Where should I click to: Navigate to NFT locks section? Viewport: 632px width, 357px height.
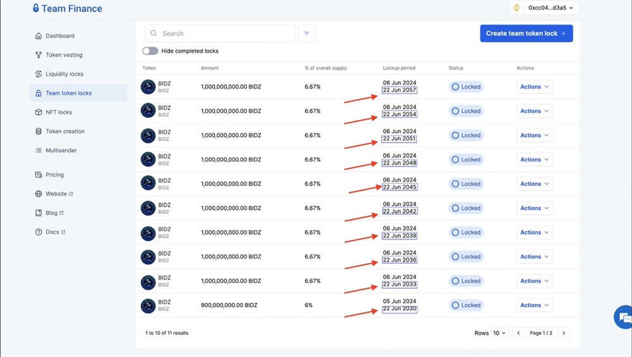[x=59, y=112]
